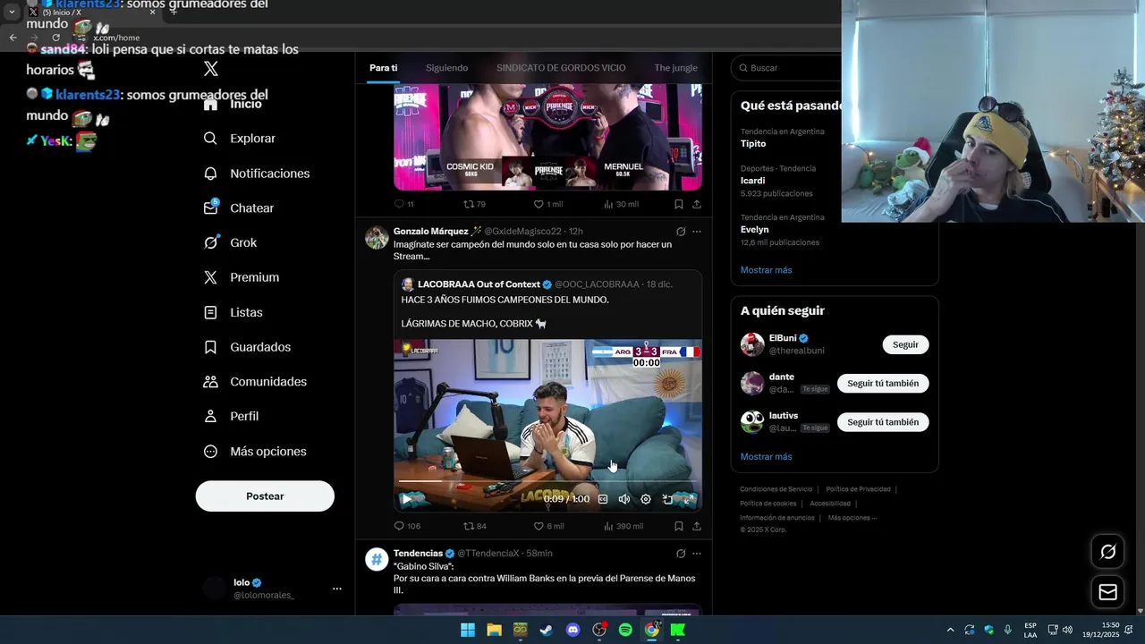The image size is (1145, 644).
Task: View analytics of post with 30 mil views
Action: point(621,204)
